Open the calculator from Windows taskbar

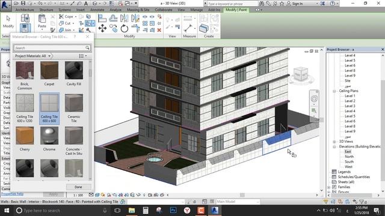(x=146, y=211)
